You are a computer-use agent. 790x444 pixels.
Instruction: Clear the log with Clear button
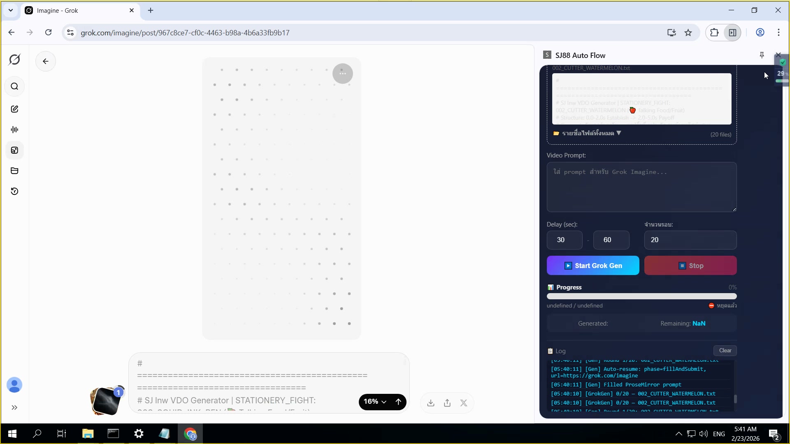click(x=725, y=351)
